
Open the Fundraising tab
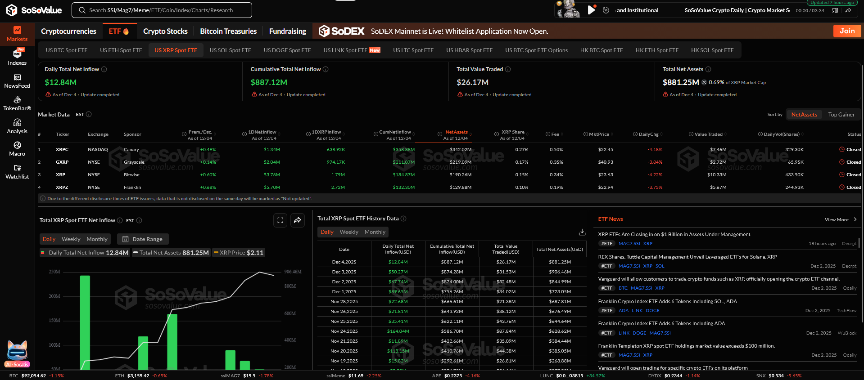click(x=287, y=31)
